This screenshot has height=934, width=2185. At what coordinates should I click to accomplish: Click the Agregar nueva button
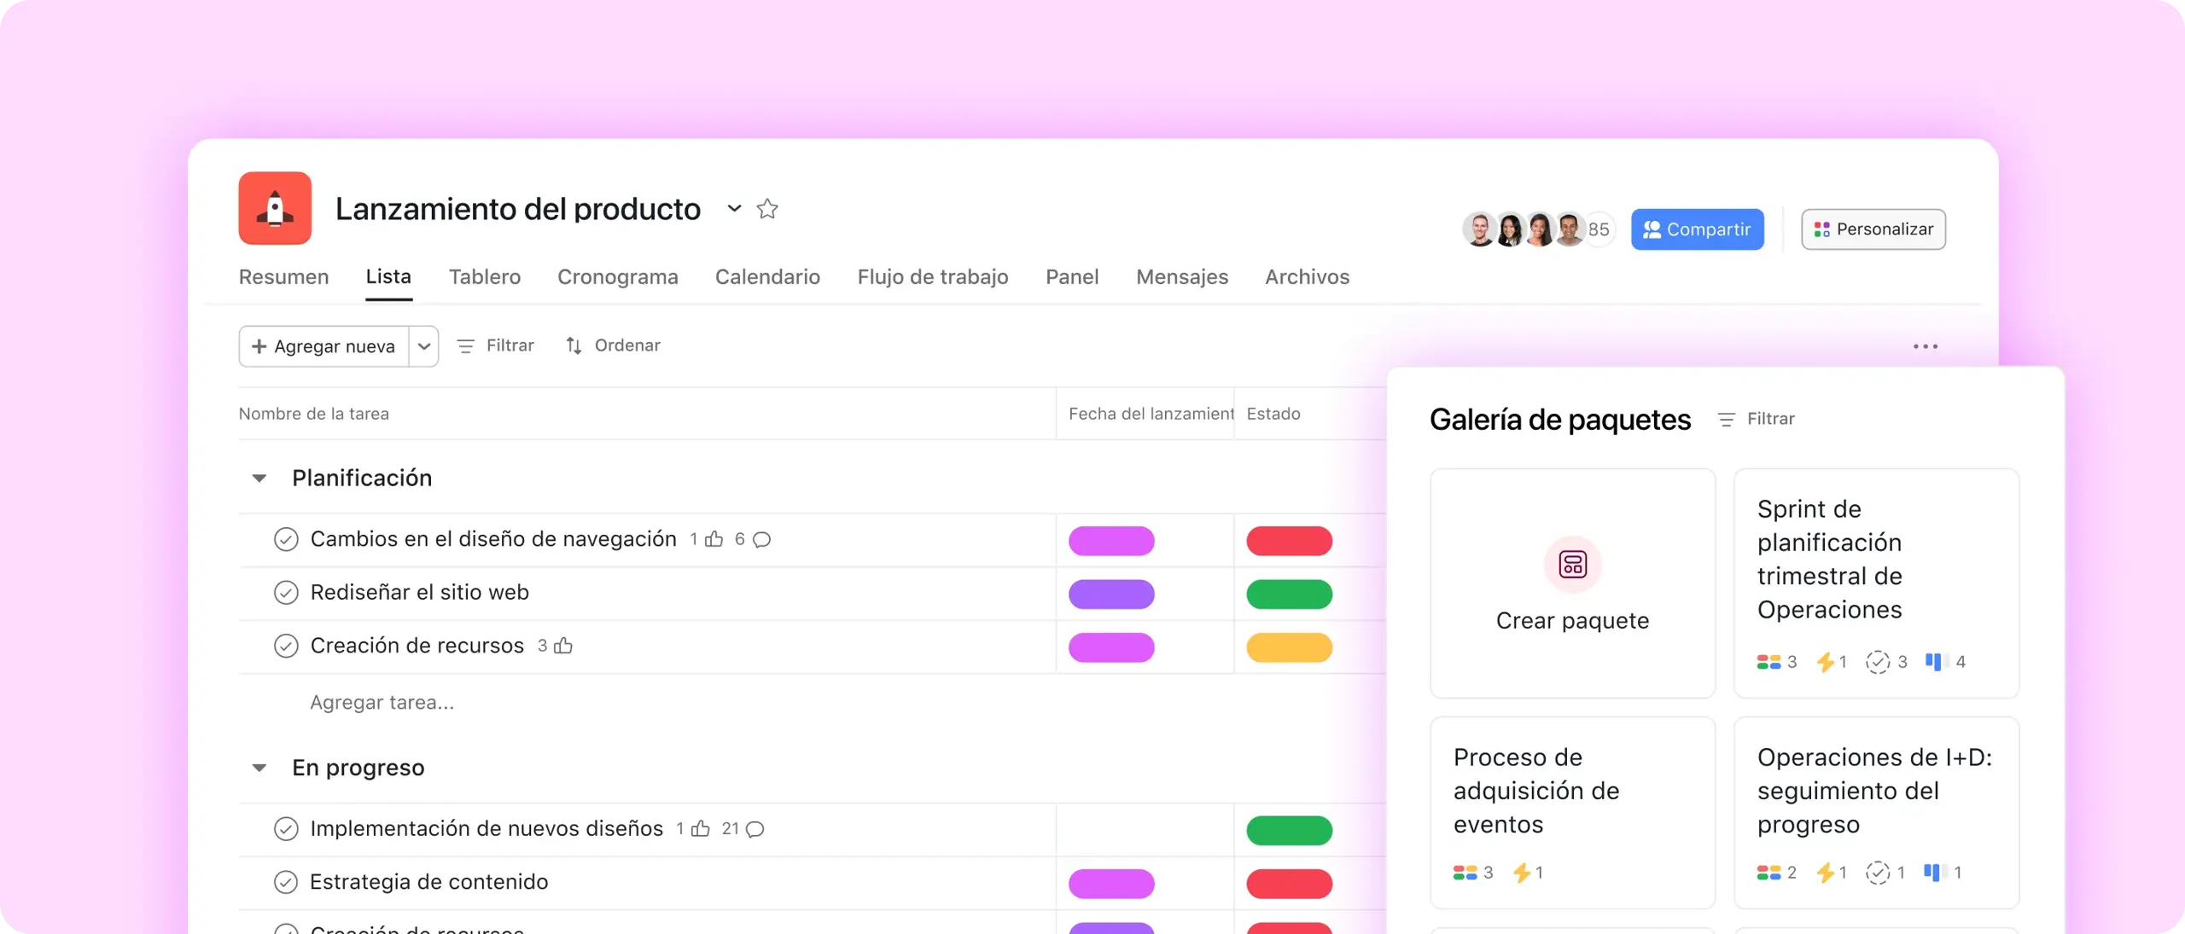tap(323, 346)
